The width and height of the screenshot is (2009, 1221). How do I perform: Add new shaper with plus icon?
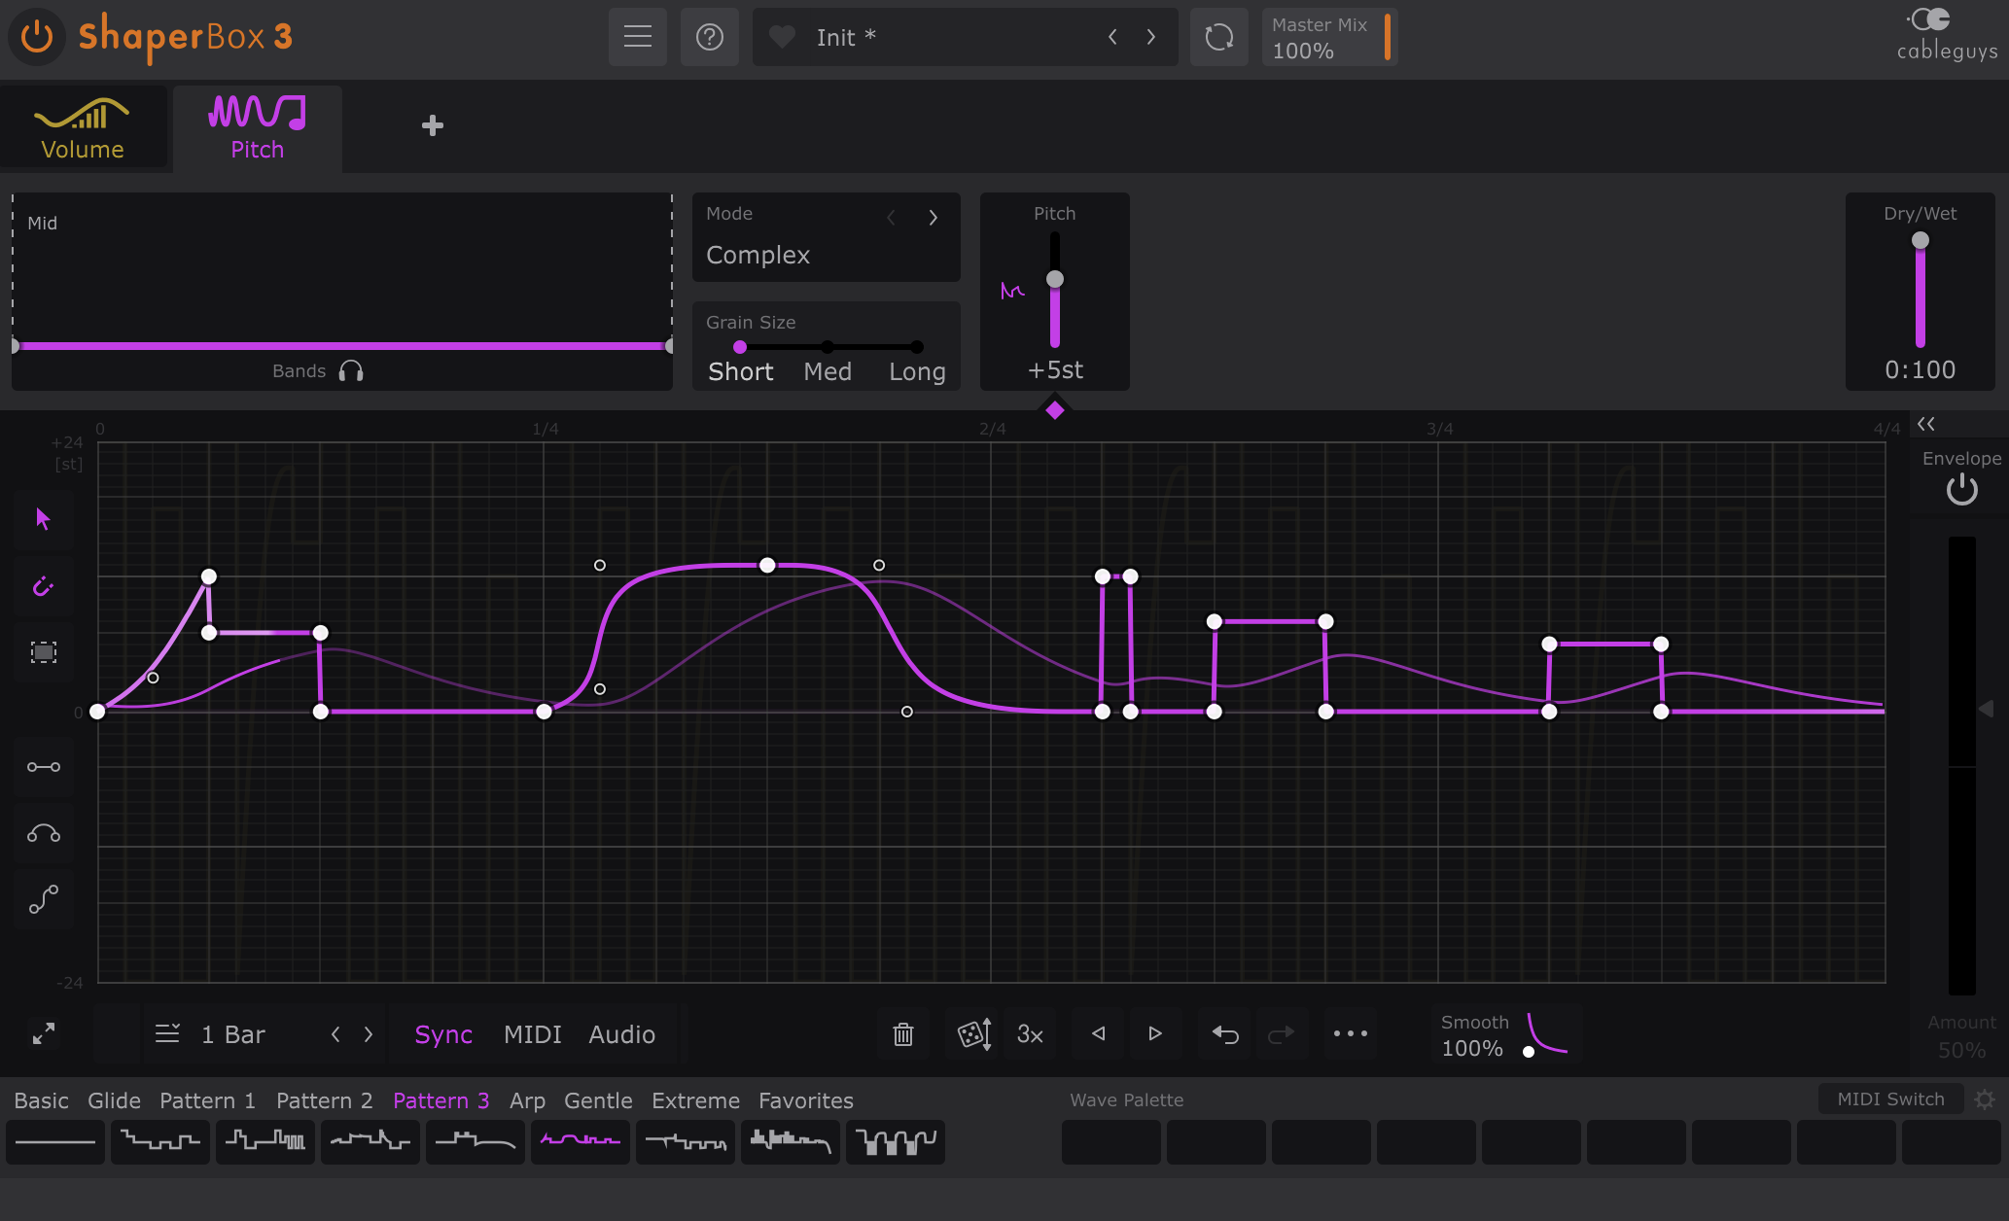pos(433,125)
